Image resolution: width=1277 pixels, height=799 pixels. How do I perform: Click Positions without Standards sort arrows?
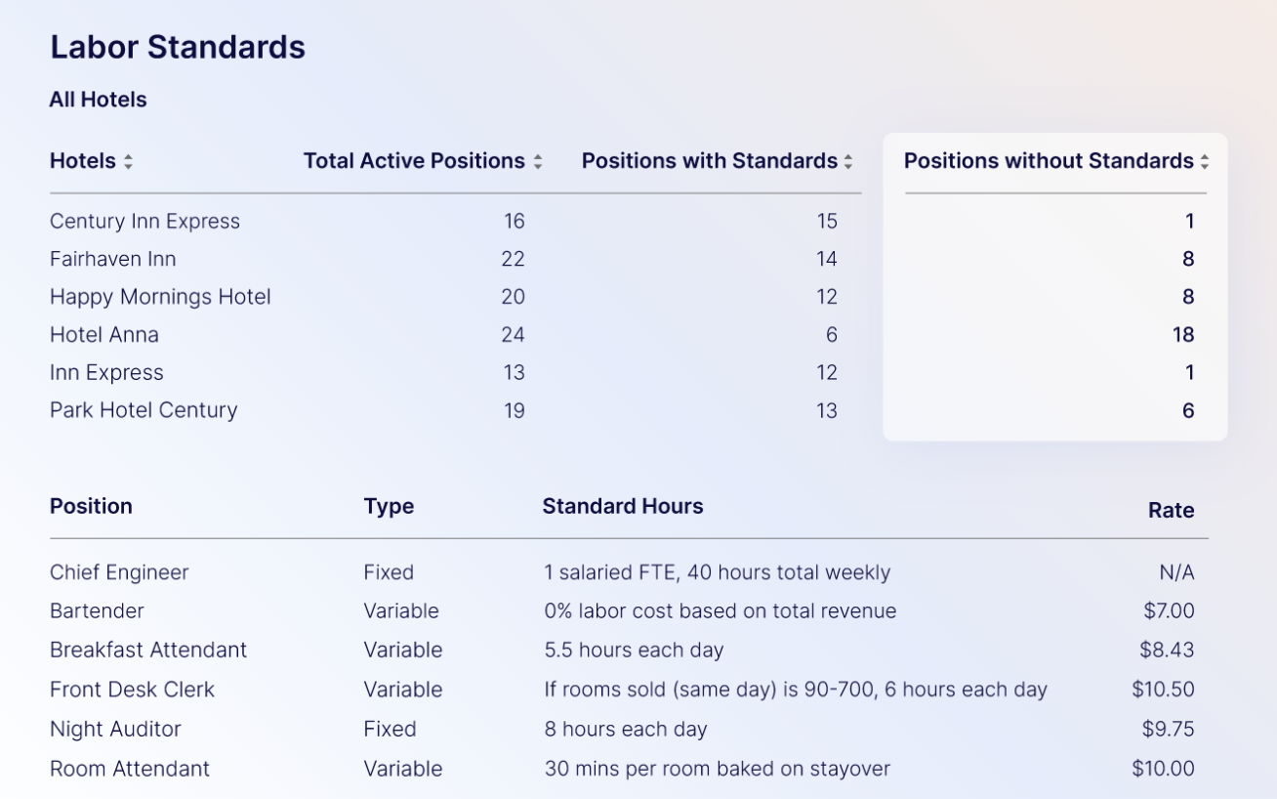coord(1205,162)
